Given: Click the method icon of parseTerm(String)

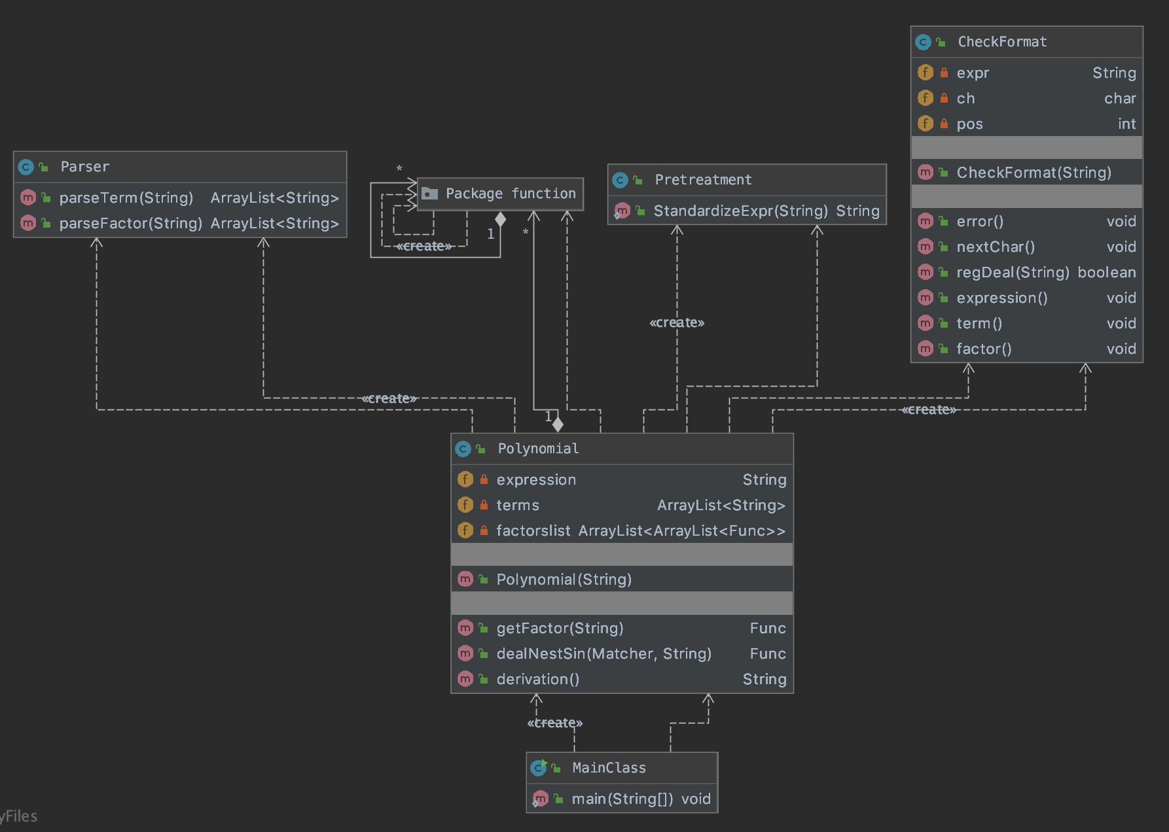Looking at the screenshot, I should pos(28,198).
